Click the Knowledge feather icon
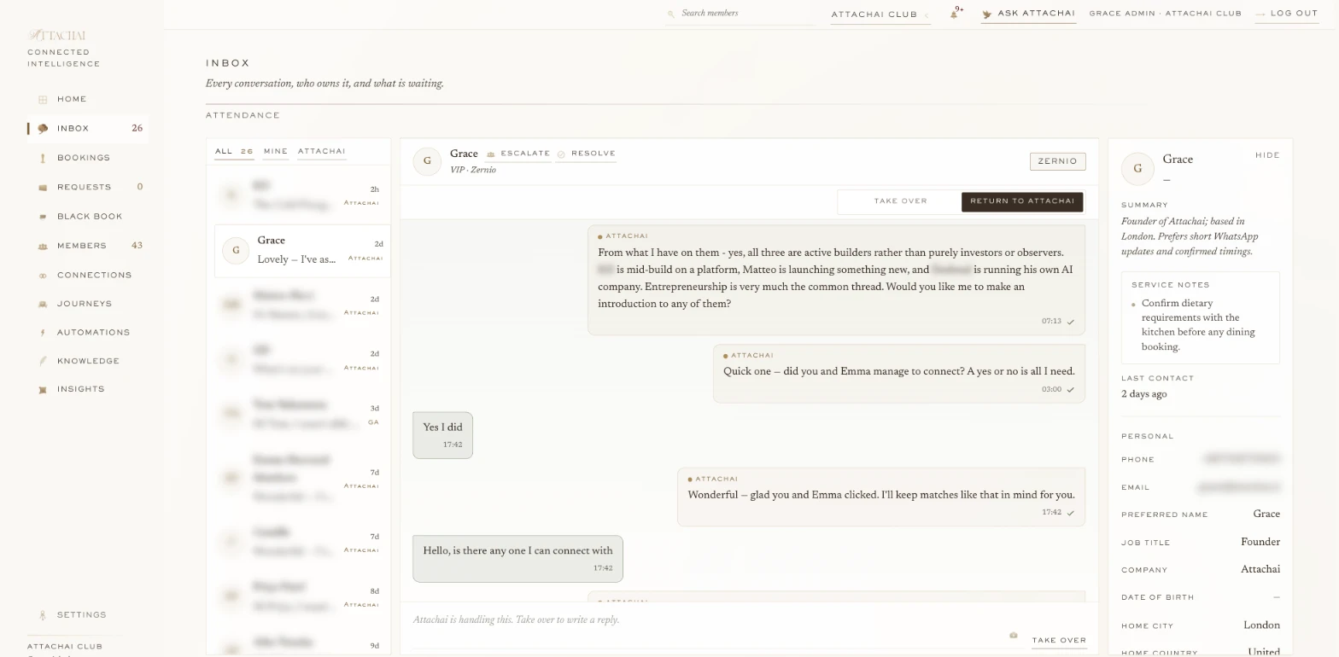 coord(43,361)
